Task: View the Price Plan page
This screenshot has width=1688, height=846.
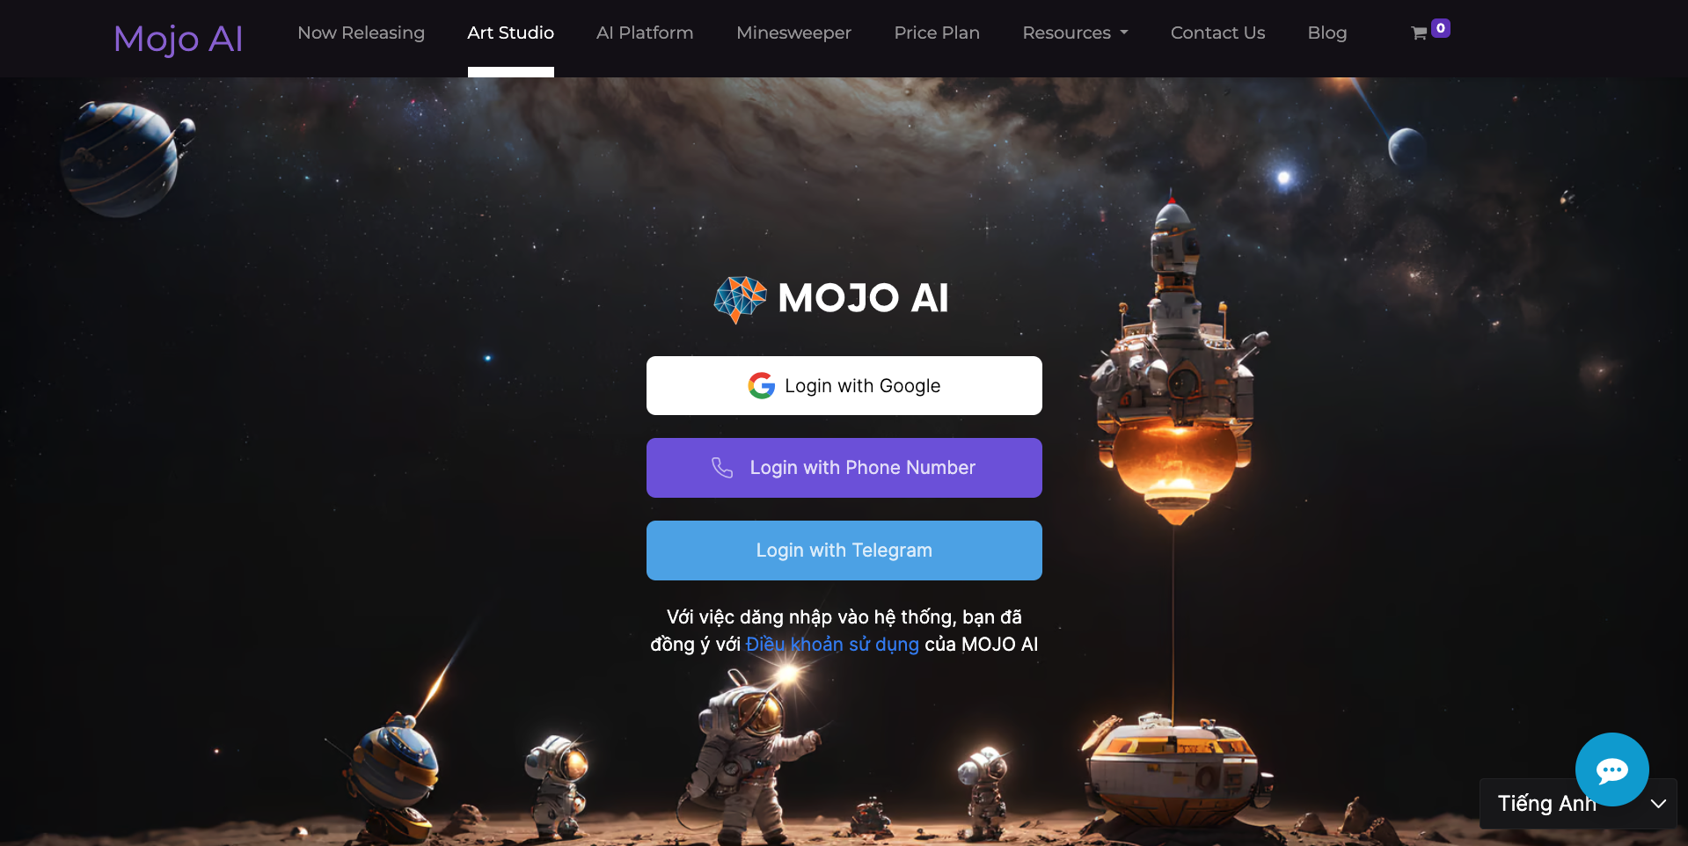Action: 937,33
